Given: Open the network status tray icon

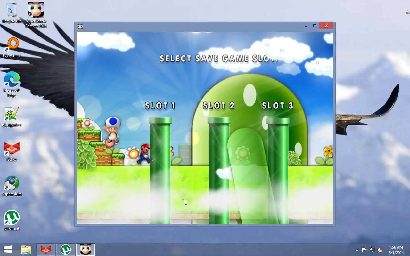Looking at the screenshot, I should click(x=372, y=250).
